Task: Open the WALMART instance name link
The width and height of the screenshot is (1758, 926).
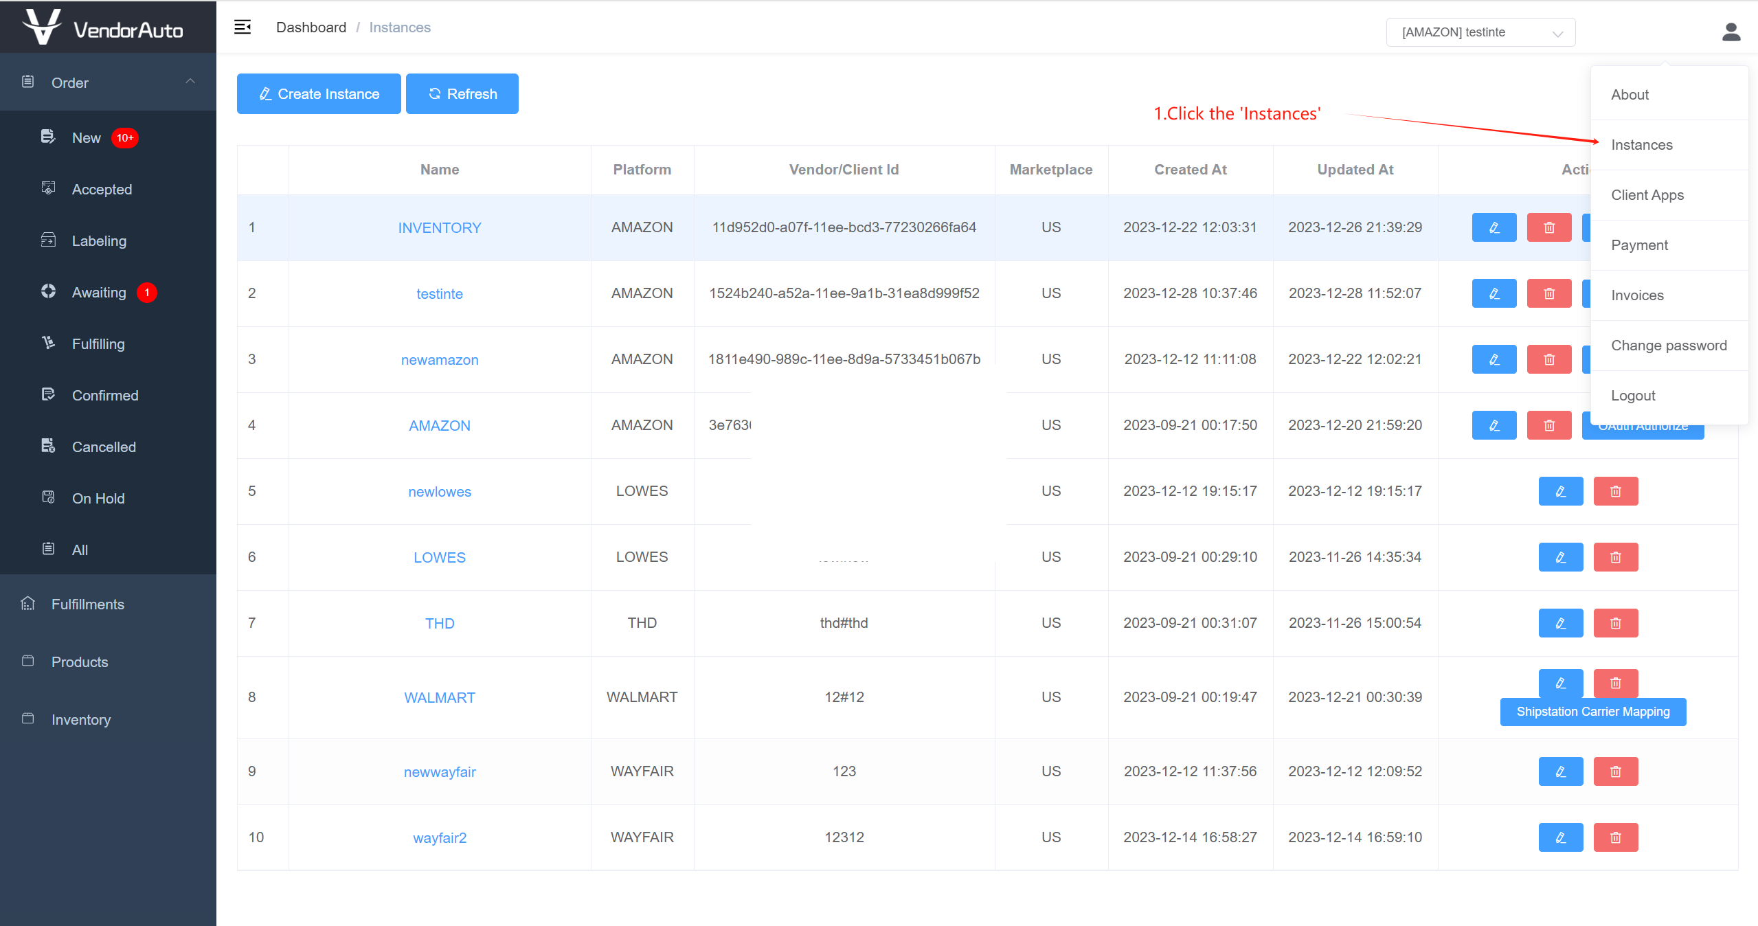Action: coord(440,698)
